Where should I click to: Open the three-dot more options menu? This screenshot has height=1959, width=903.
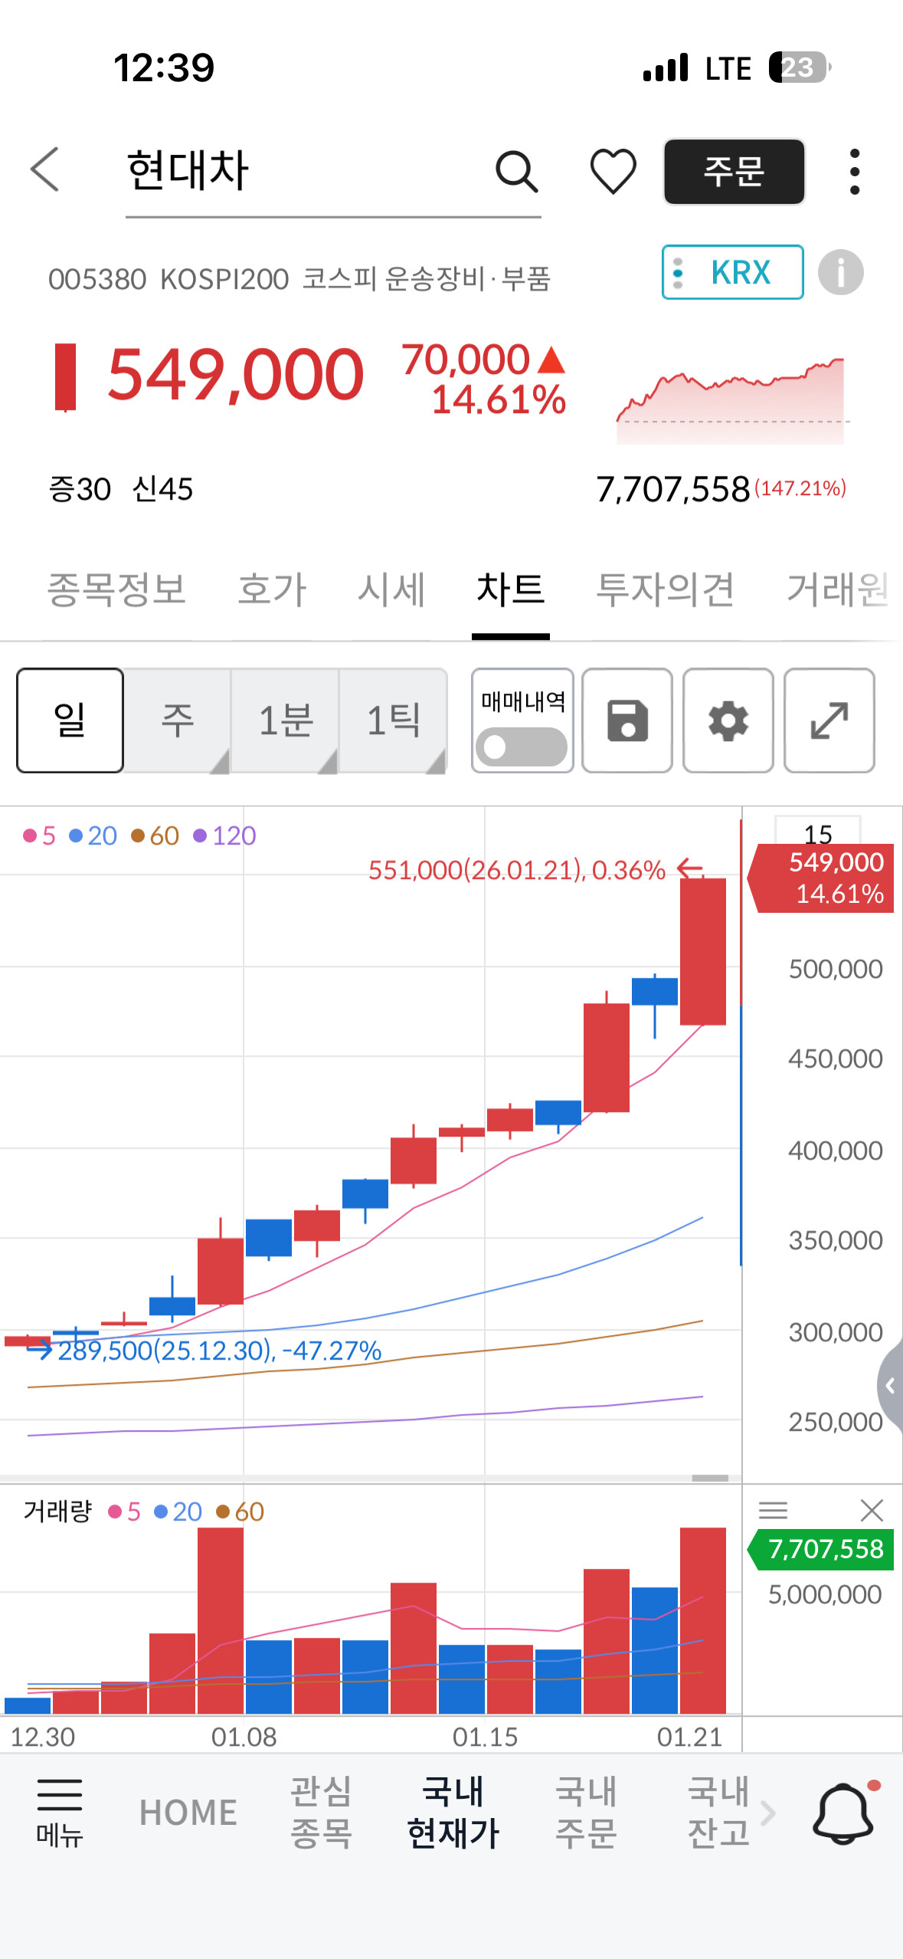point(855,172)
